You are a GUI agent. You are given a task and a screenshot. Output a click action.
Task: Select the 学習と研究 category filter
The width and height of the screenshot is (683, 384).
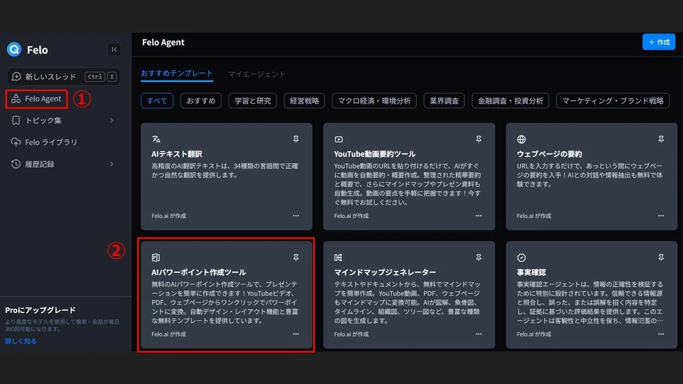[x=253, y=101]
